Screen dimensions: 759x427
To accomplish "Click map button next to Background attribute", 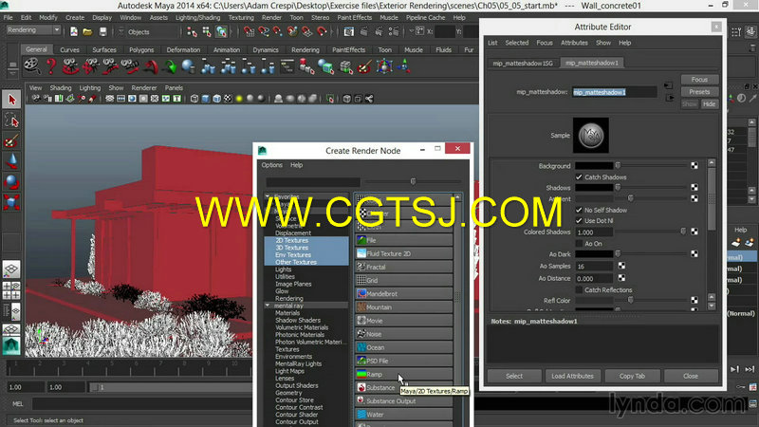I will [694, 165].
